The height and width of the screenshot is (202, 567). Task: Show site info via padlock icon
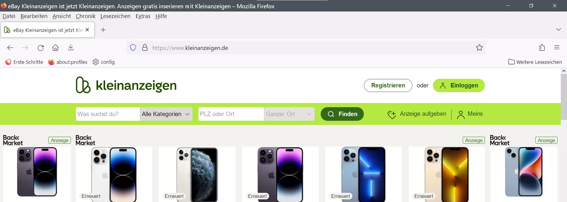pos(145,48)
